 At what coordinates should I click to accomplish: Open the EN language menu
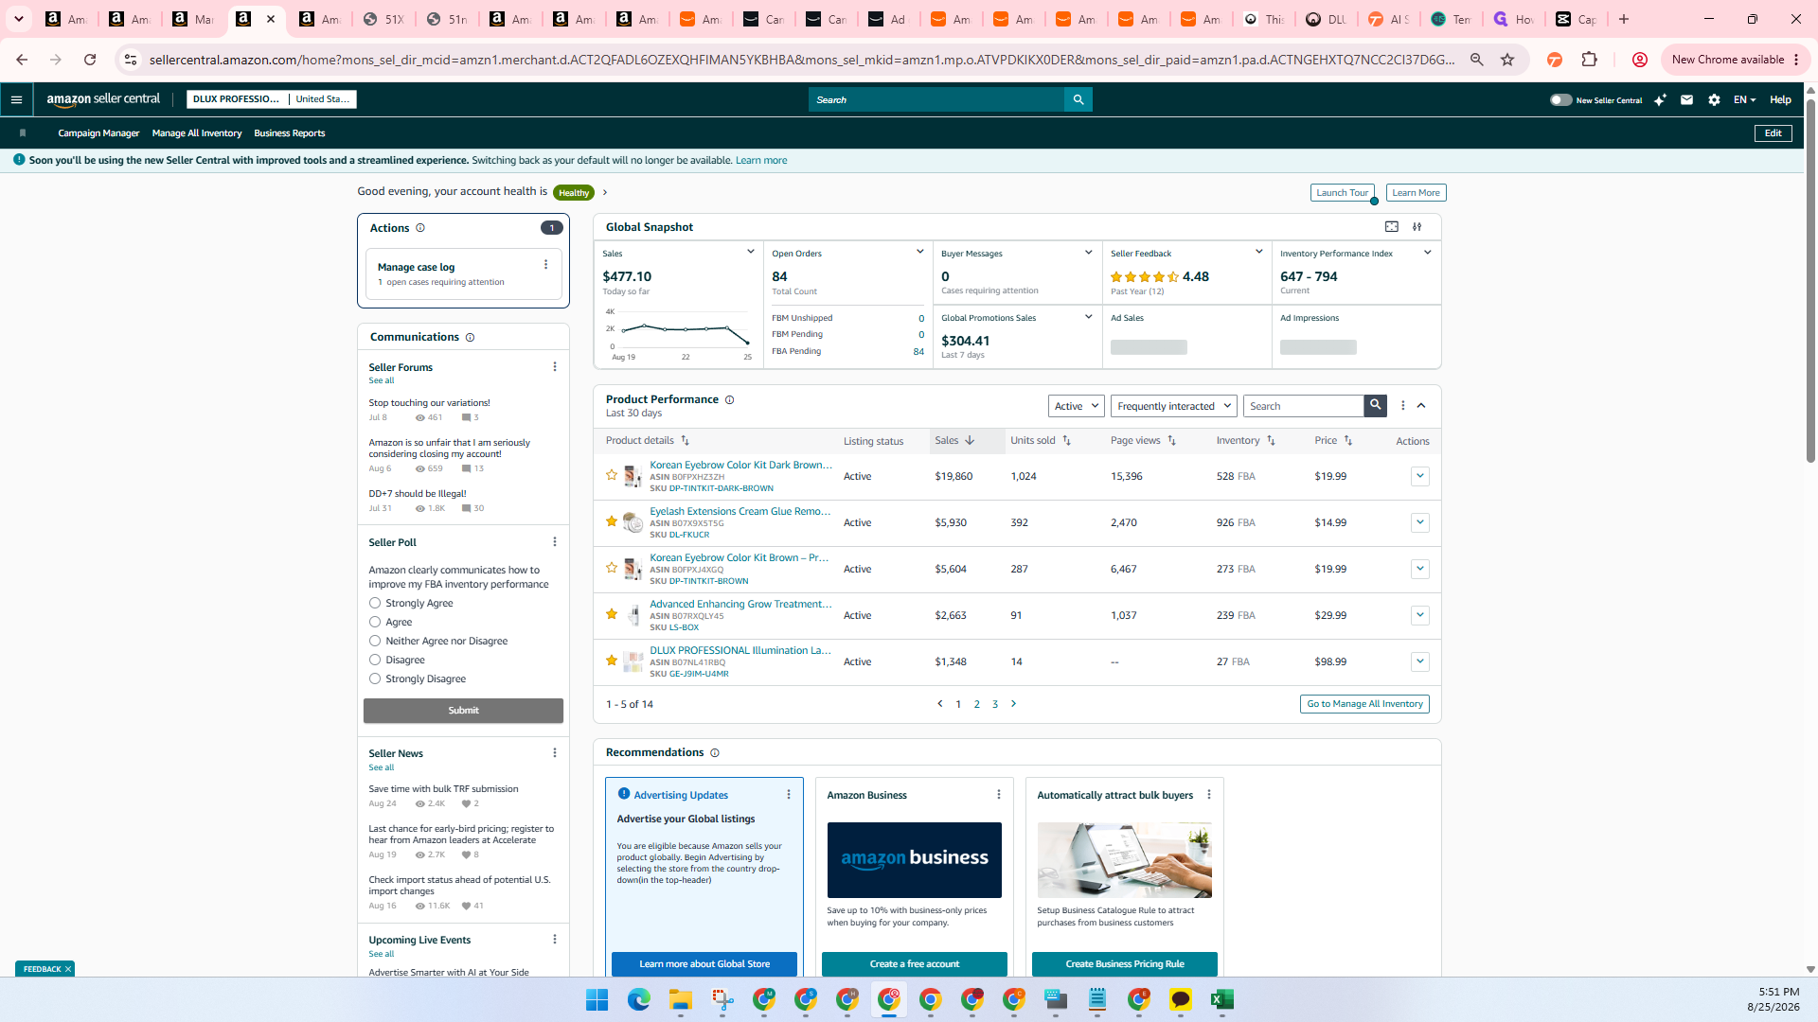1744,99
